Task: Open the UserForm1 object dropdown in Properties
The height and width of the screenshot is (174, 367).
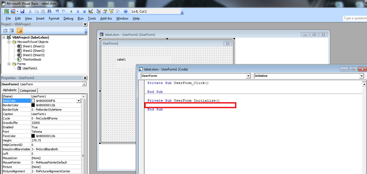Action: [x=84, y=84]
